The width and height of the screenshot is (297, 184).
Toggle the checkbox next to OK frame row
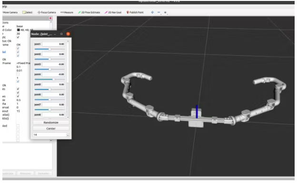point(18,48)
